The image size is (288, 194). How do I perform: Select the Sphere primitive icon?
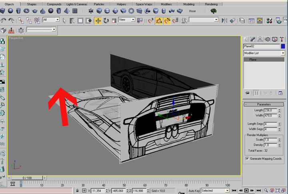[10, 11]
